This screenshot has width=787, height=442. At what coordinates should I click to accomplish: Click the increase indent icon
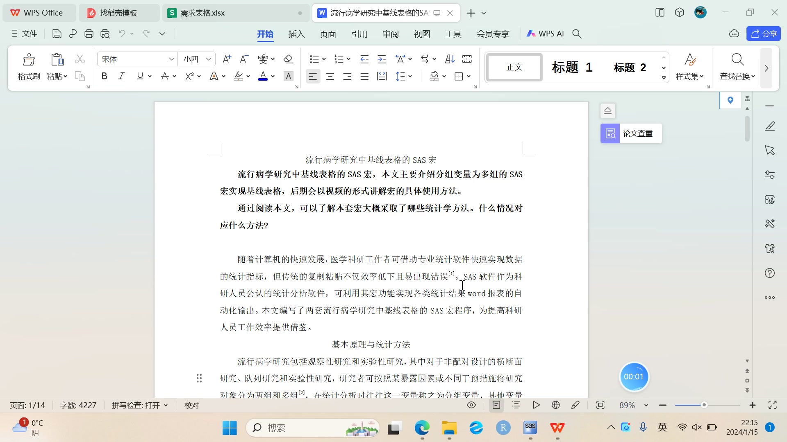tap(382, 59)
